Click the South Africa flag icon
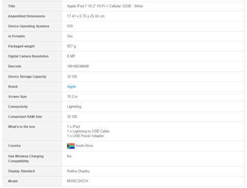 [71, 146]
